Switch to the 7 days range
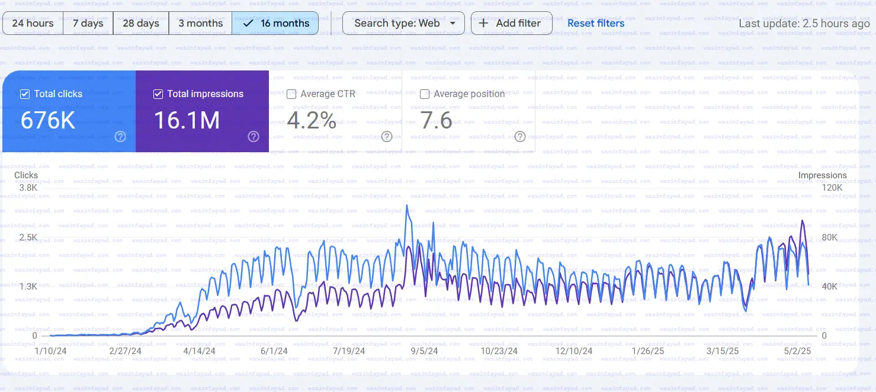Screen dimensions: 876x392 [88, 23]
